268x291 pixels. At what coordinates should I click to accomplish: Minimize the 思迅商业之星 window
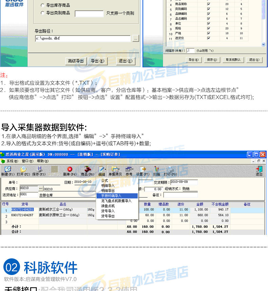coord(250,154)
